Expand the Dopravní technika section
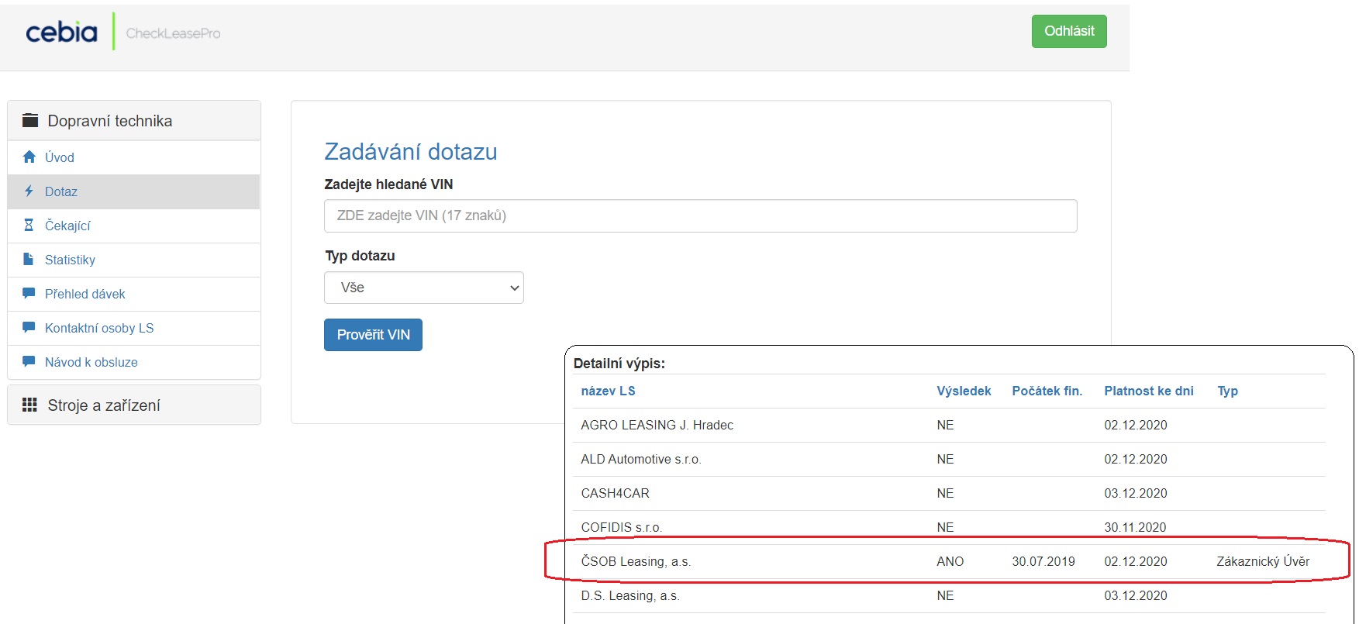This screenshot has height=624, width=1359. point(134,120)
